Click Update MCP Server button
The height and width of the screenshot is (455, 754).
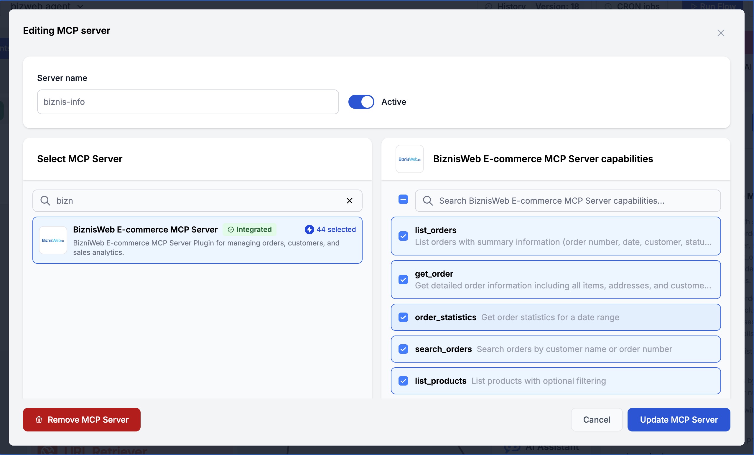pos(679,420)
